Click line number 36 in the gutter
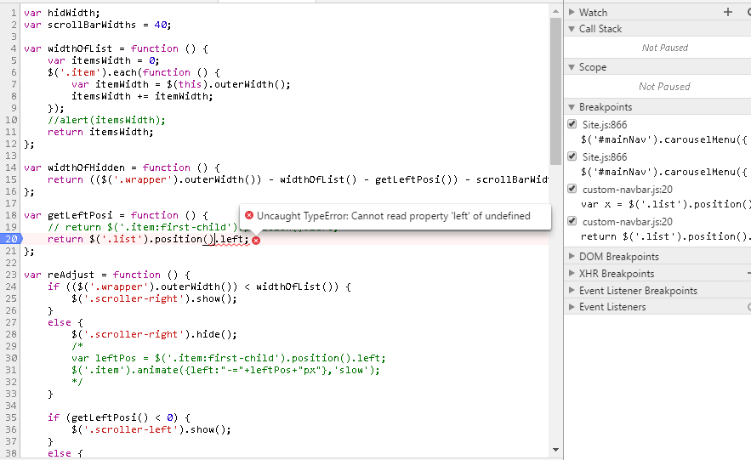 [x=11, y=429]
